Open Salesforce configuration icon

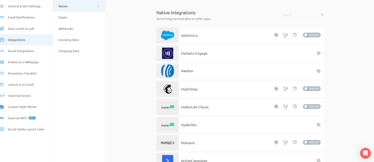click(x=276, y=35)
